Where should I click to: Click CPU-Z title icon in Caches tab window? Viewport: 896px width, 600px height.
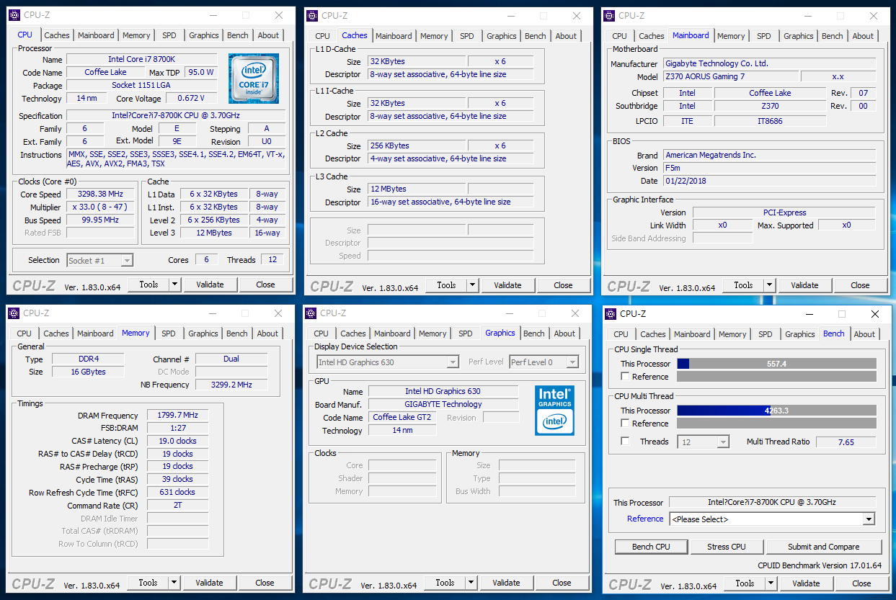click(x=311, y=15)
